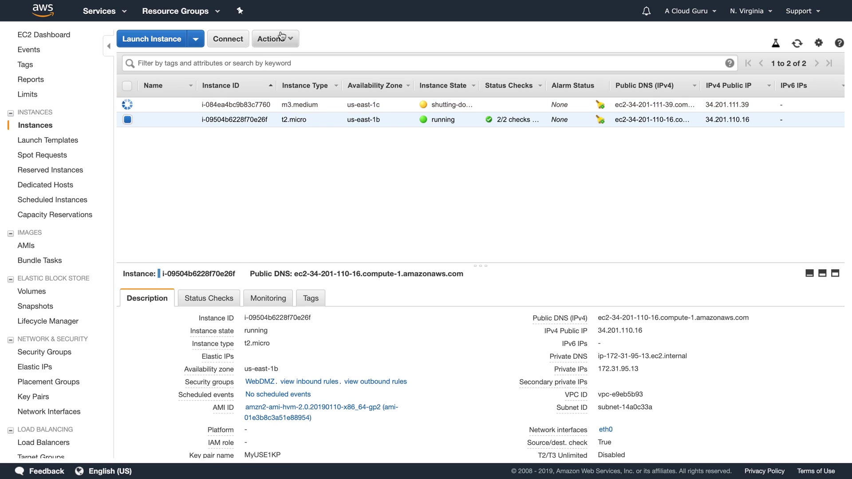Open the Actions dropdown menu

[x=275, y=39]
